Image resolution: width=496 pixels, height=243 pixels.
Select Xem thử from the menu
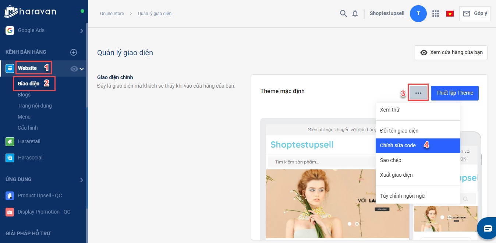418,110
